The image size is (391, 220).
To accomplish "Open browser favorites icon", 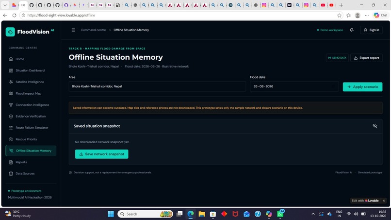I will (x=348, y=16).
